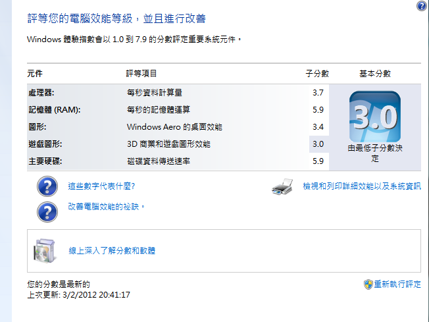
Task: Click the 子分數 column header
Action: click(x=317, y=73)
